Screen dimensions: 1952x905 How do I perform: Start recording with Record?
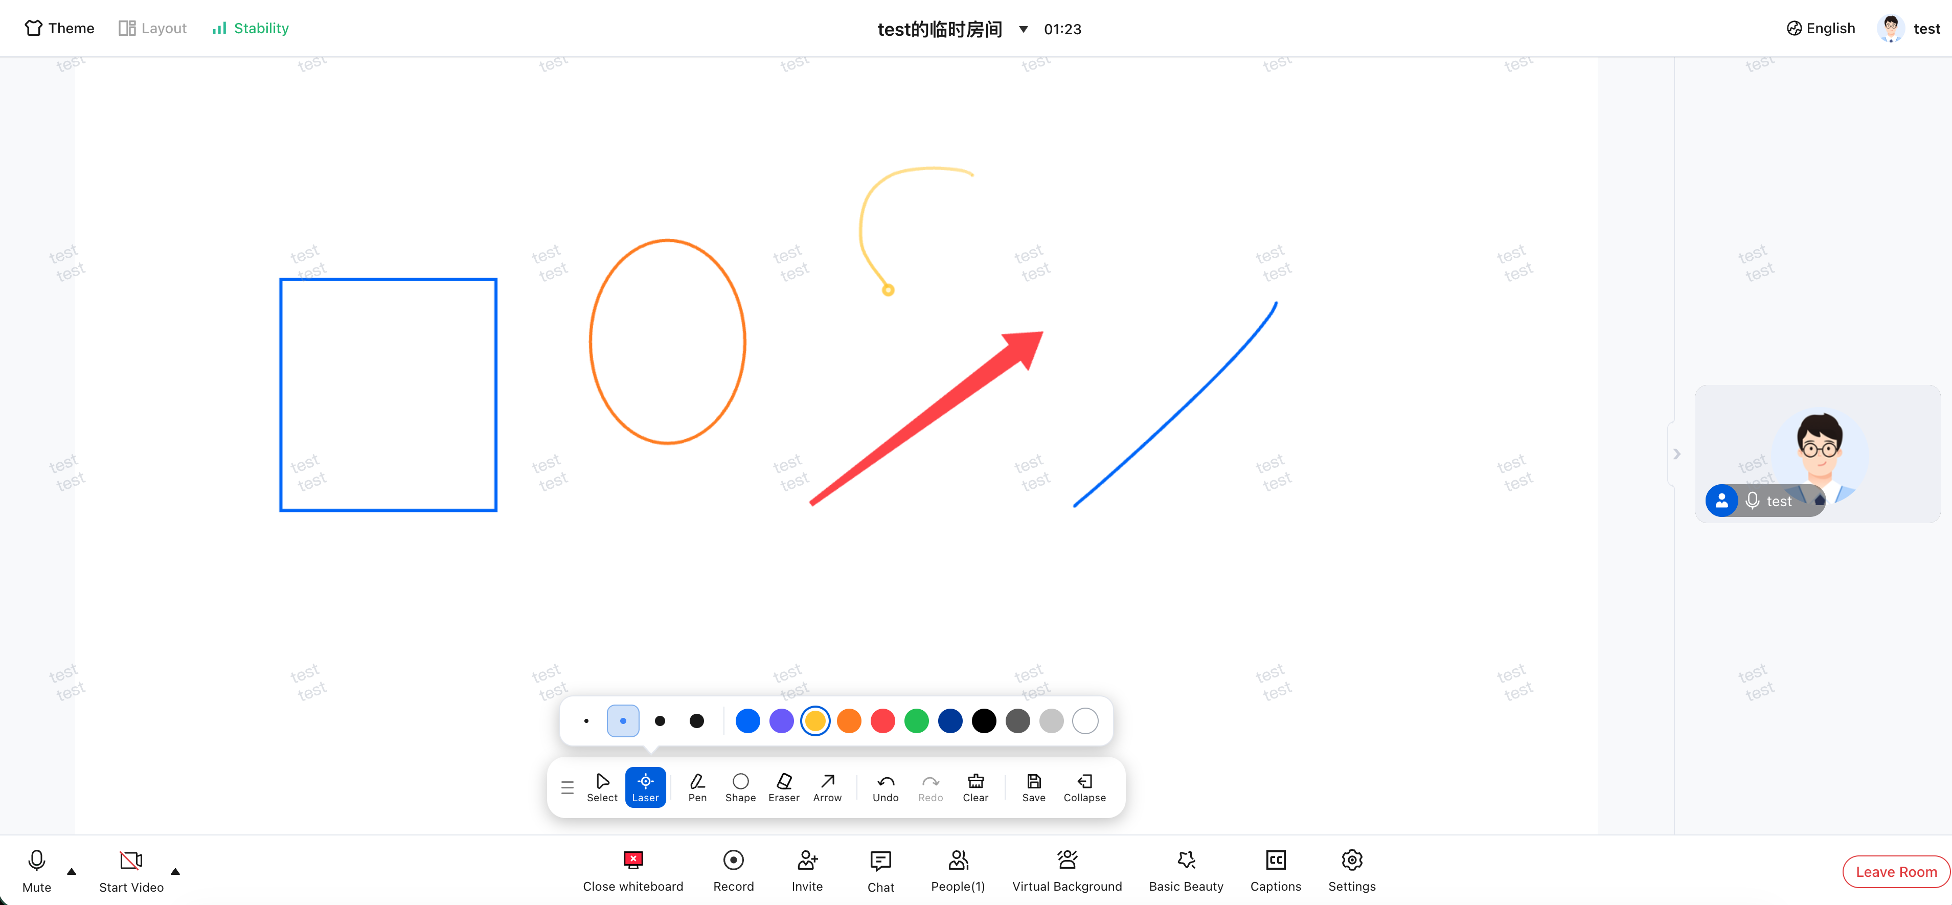coord(734,870)
